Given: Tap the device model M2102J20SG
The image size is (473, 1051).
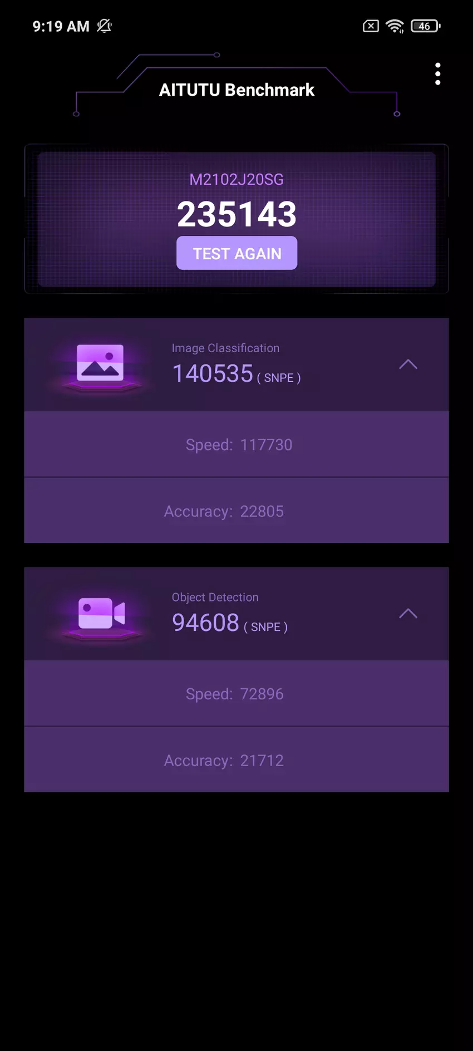Looking at the screenshot, I should point(237,179).
